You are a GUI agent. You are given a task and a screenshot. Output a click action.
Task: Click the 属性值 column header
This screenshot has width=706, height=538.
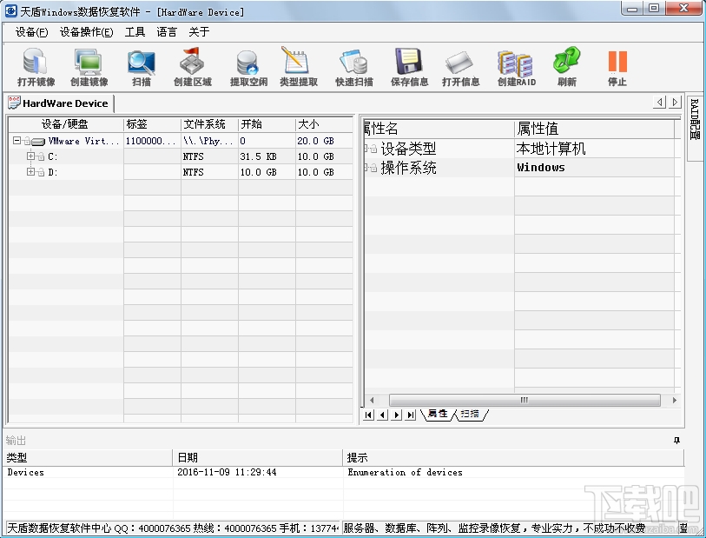click(x=594, y=129)
